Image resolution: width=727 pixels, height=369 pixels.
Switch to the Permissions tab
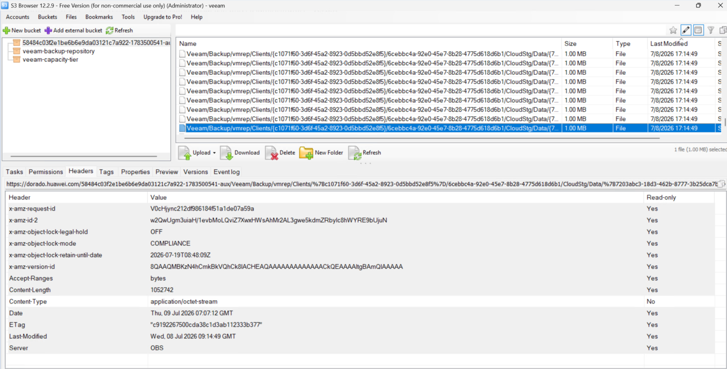46,172
